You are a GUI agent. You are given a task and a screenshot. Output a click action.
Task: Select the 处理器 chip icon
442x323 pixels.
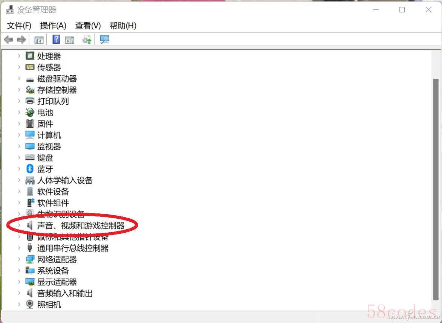coord(30,56)
